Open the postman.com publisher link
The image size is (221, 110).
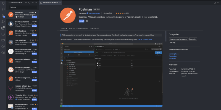(x=94, y=13)
